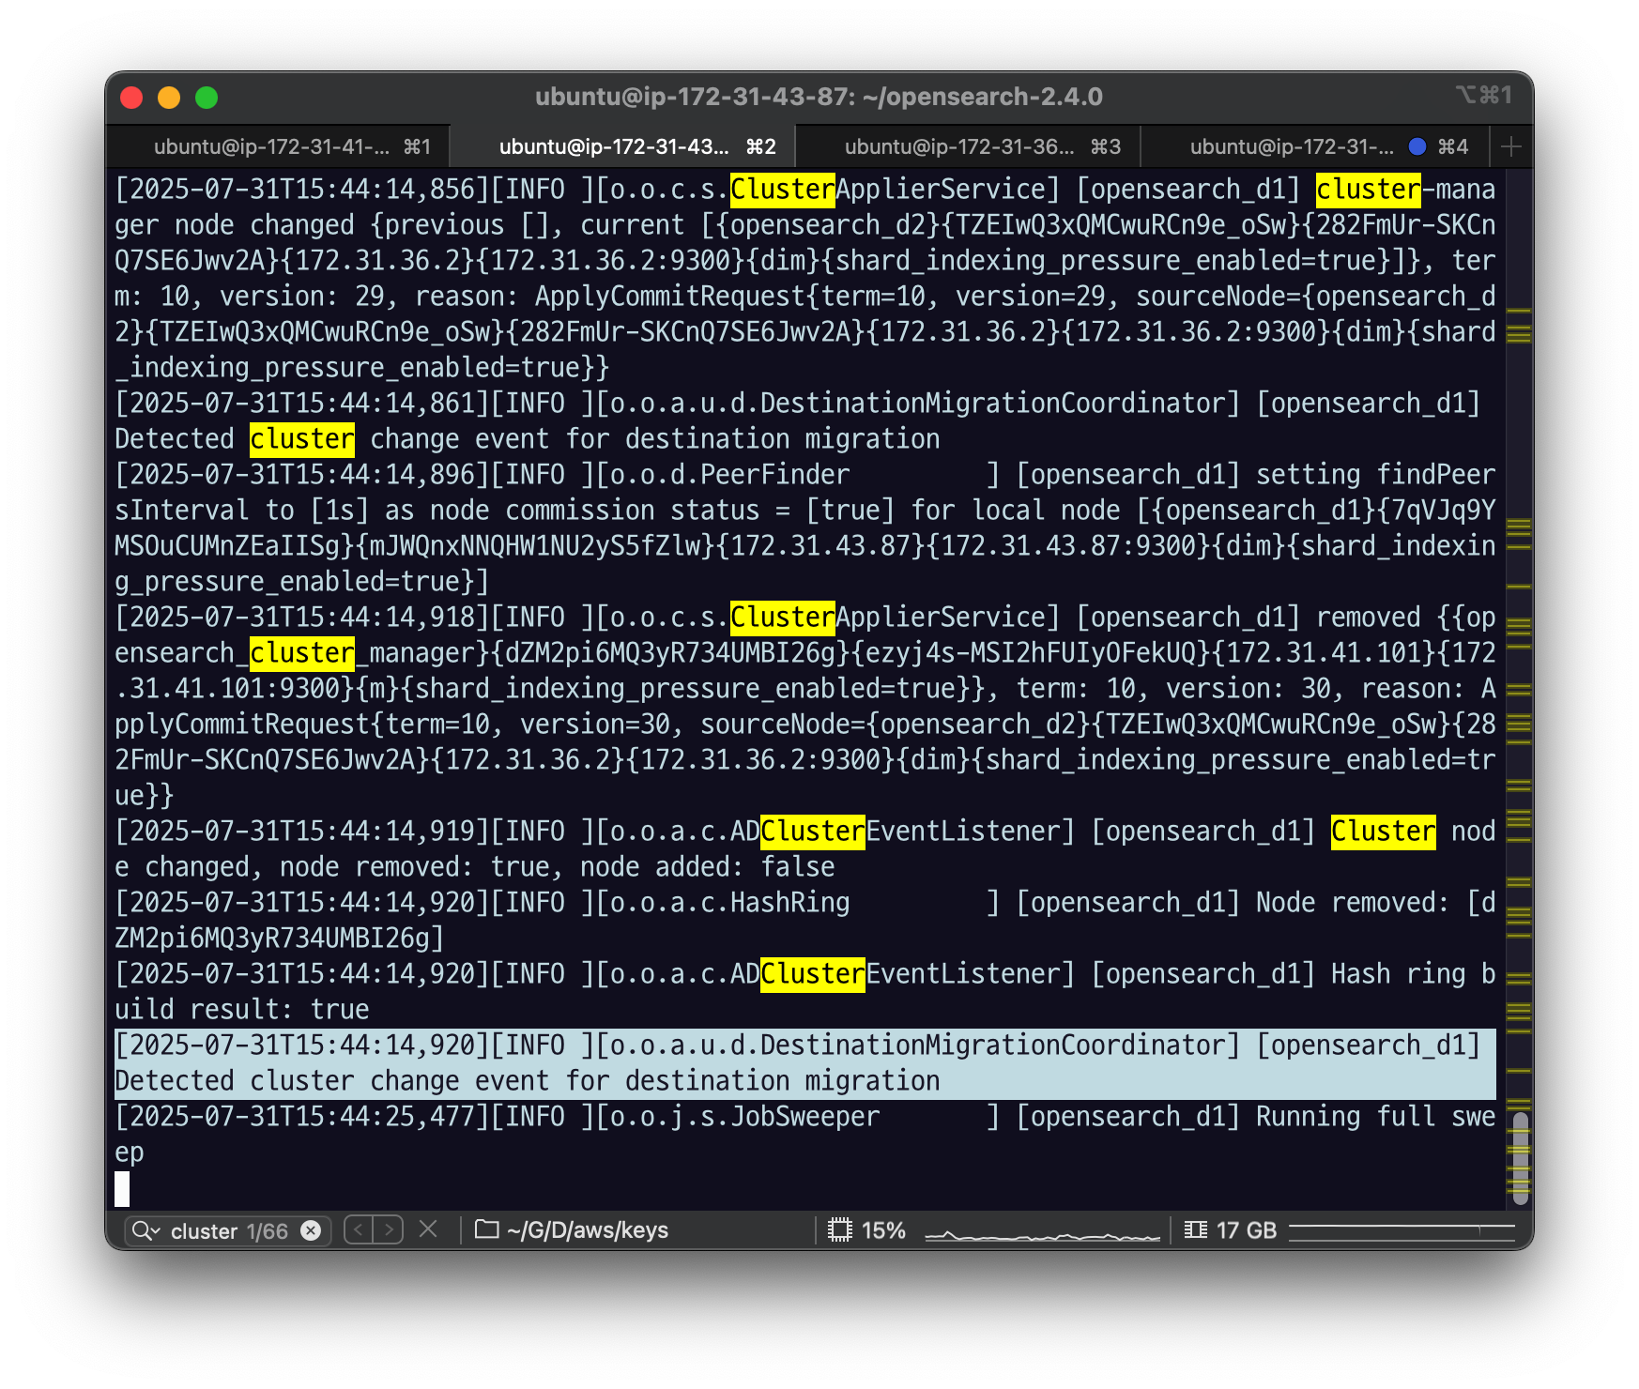The height and width of the screenshot is (1389, 1639).
Task: Click the terminal cursor block at the prompt
Action: tap(122, 1189)
